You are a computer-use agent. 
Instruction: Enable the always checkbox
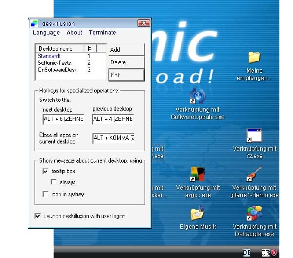[x=54, y=182]
